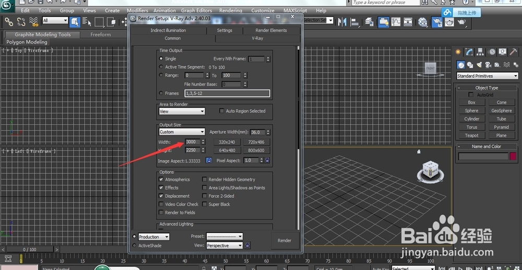
Task: Click the Align tool icon
Action: point(355,22)
